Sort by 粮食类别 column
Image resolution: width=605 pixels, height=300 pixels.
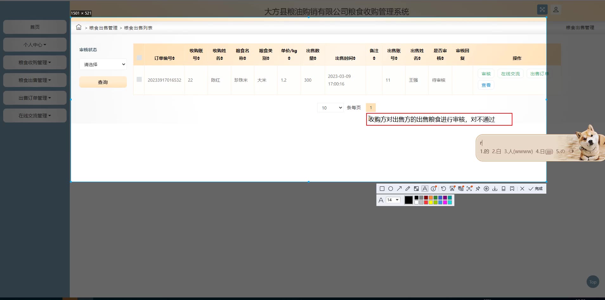(x=266, y=54)
